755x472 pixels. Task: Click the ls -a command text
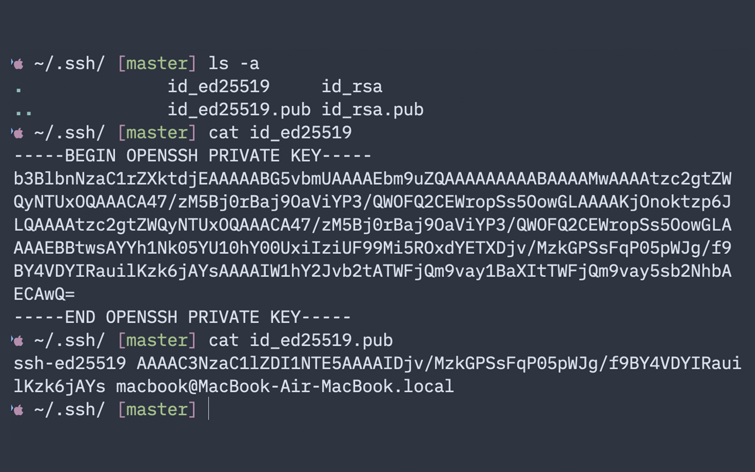tap(234, 64)
